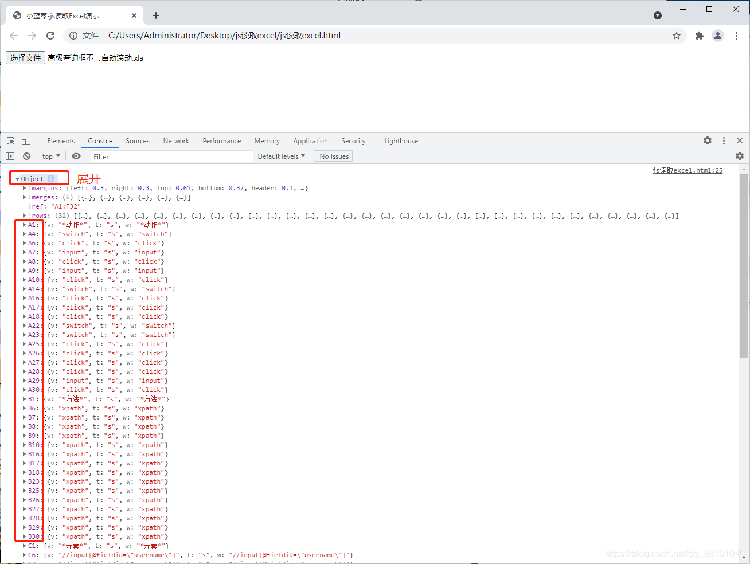This screenshot has height=564, width=750.
Task: Open the Default levels dropdown
Action: point(282,156)
